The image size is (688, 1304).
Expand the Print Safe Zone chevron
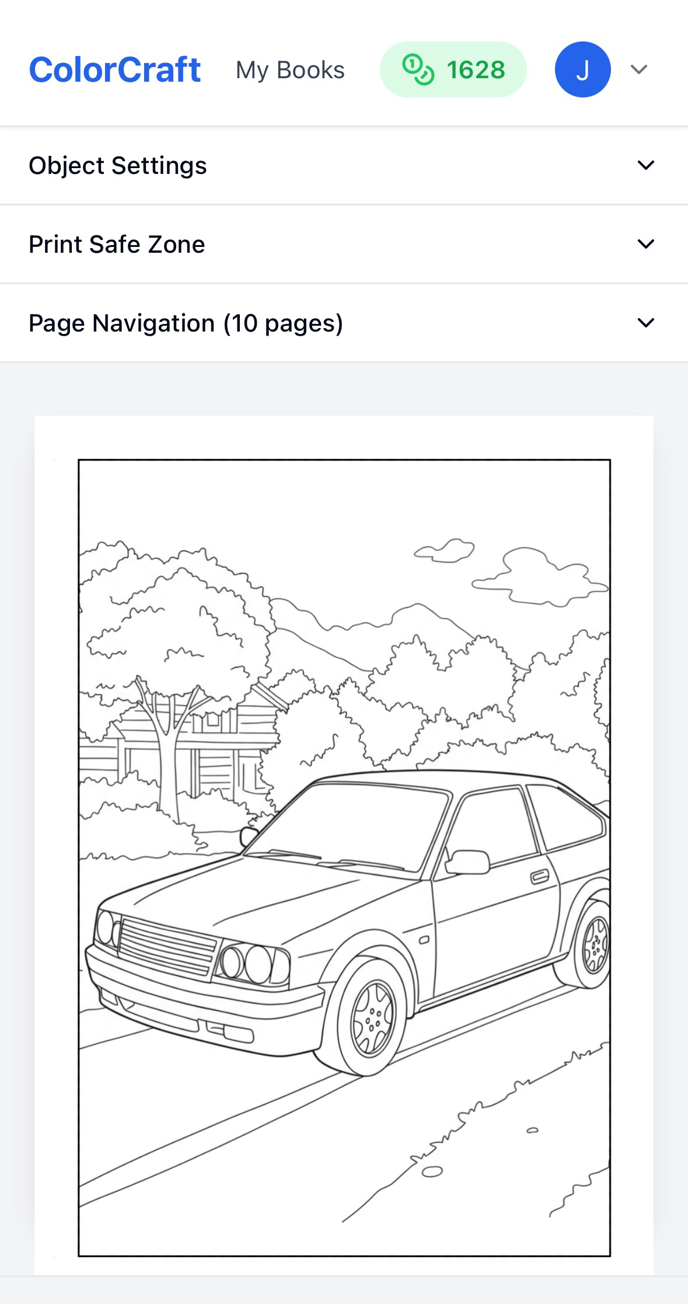tap(645, 244)
